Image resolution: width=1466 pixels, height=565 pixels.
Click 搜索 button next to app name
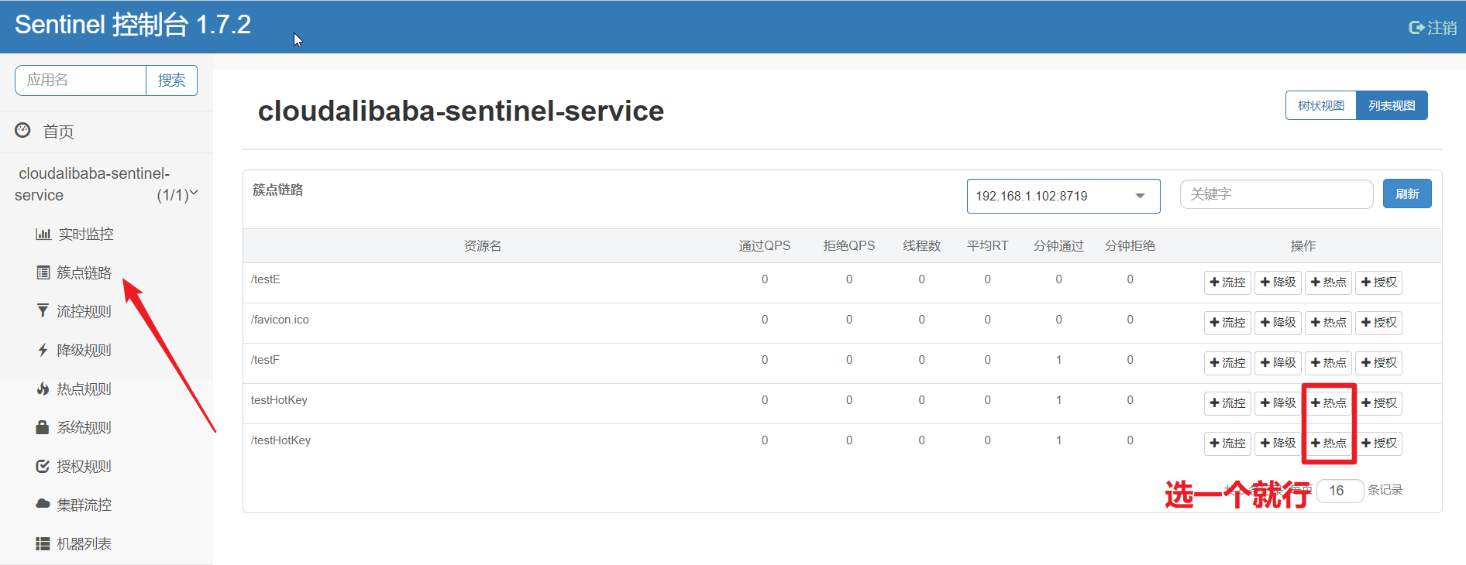pyautogui.click(x=171, y=80)
